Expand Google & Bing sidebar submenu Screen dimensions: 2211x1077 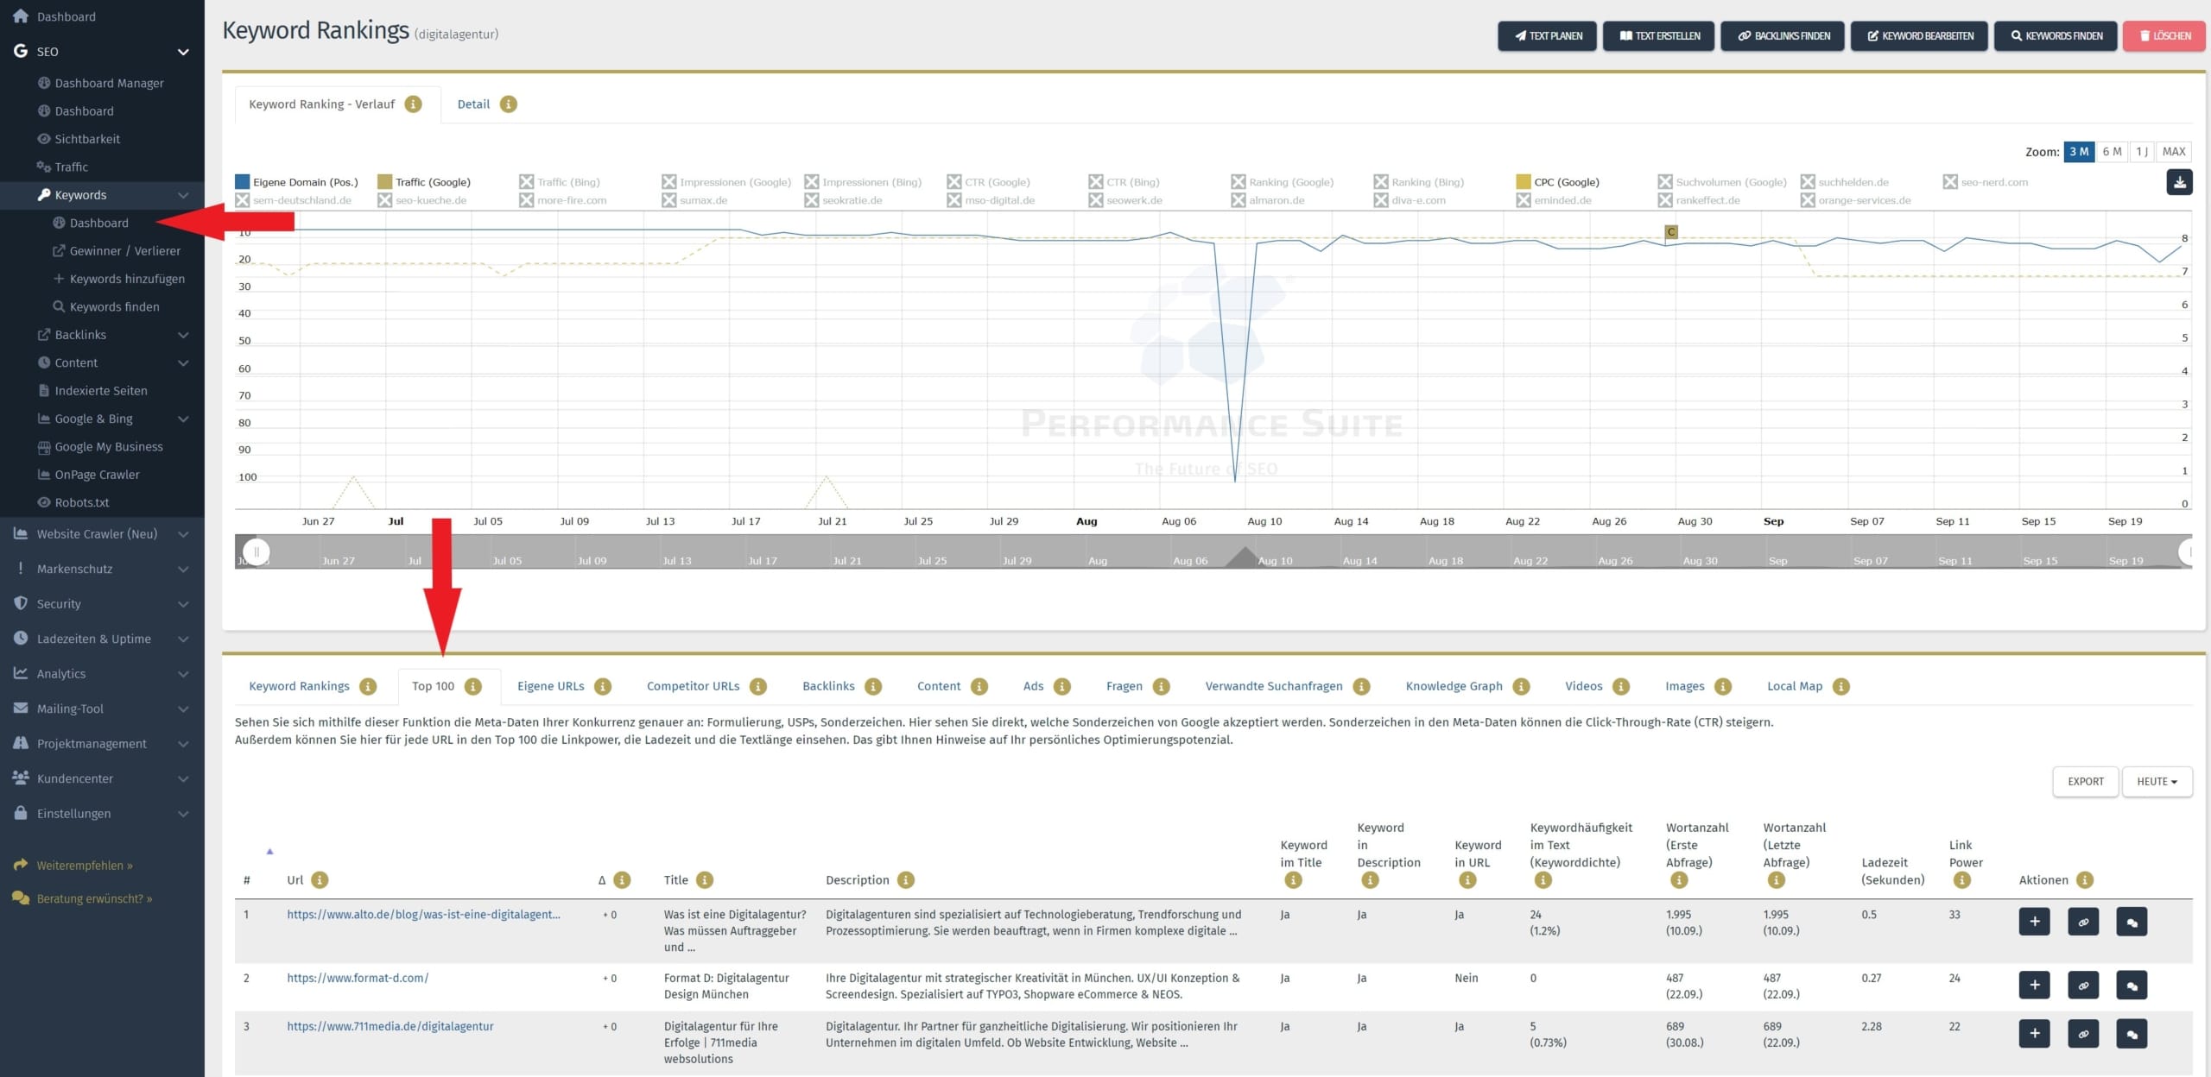[183, 419]
